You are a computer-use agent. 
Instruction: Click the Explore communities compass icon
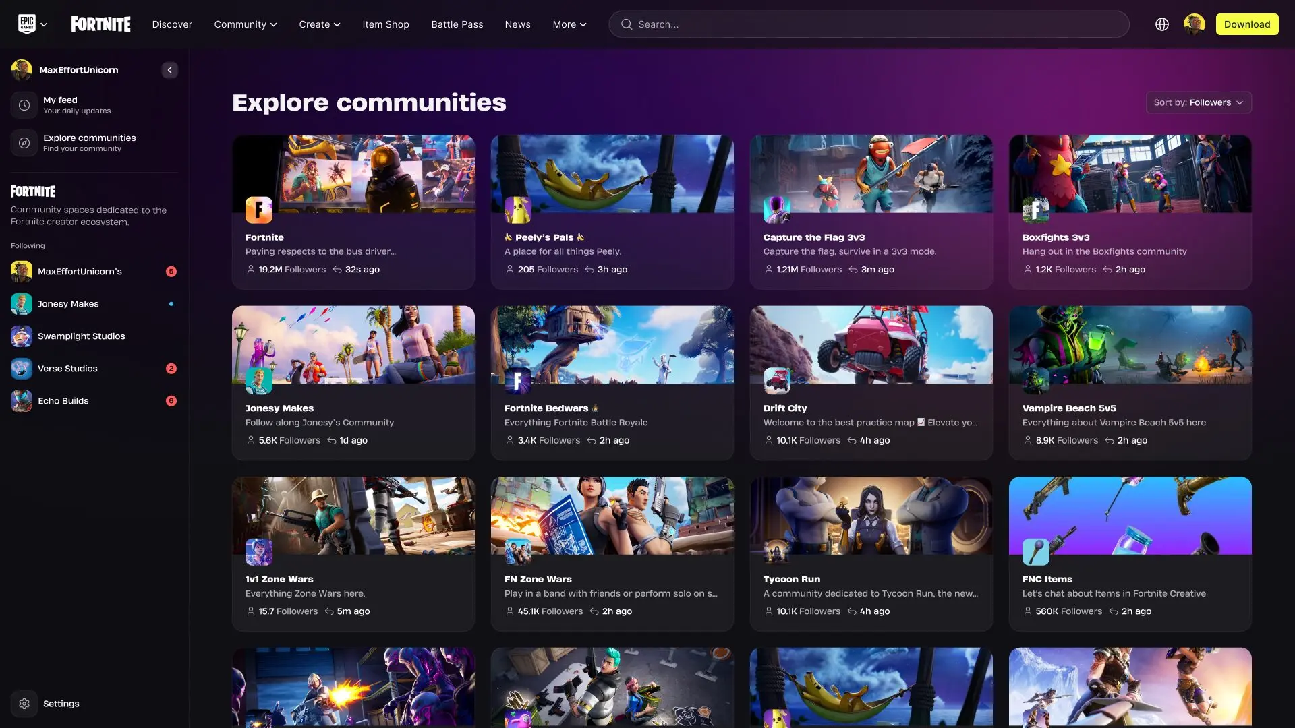pos(24,143)
